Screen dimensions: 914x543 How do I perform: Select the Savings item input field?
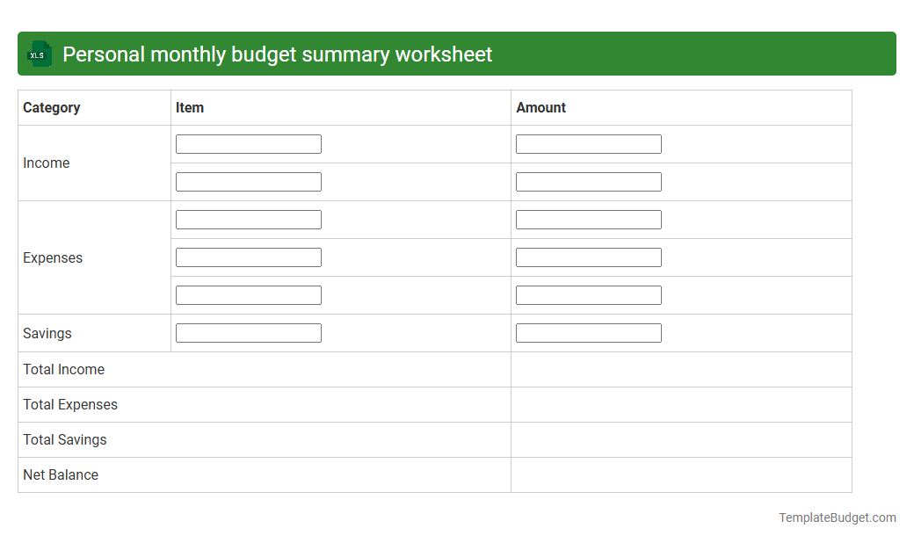pos(248,332)
